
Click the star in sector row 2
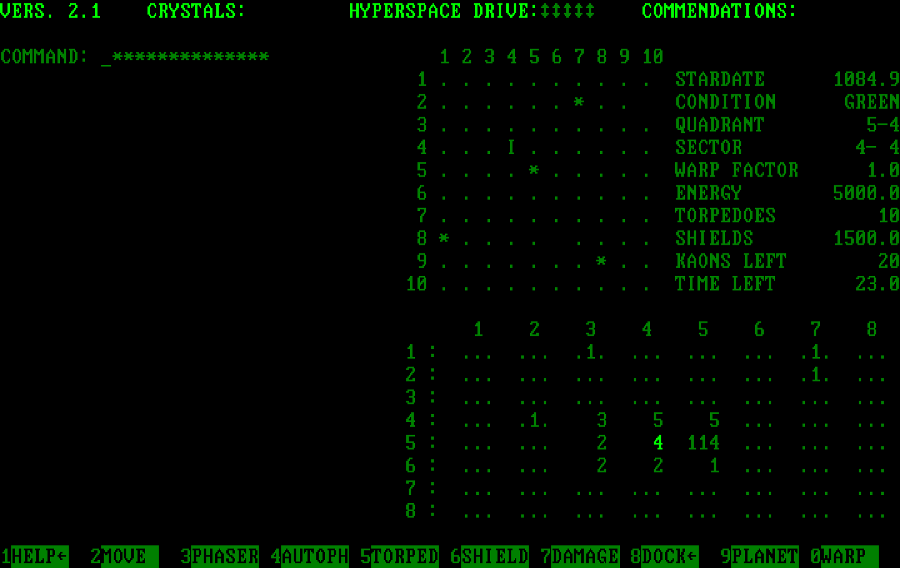579,102
